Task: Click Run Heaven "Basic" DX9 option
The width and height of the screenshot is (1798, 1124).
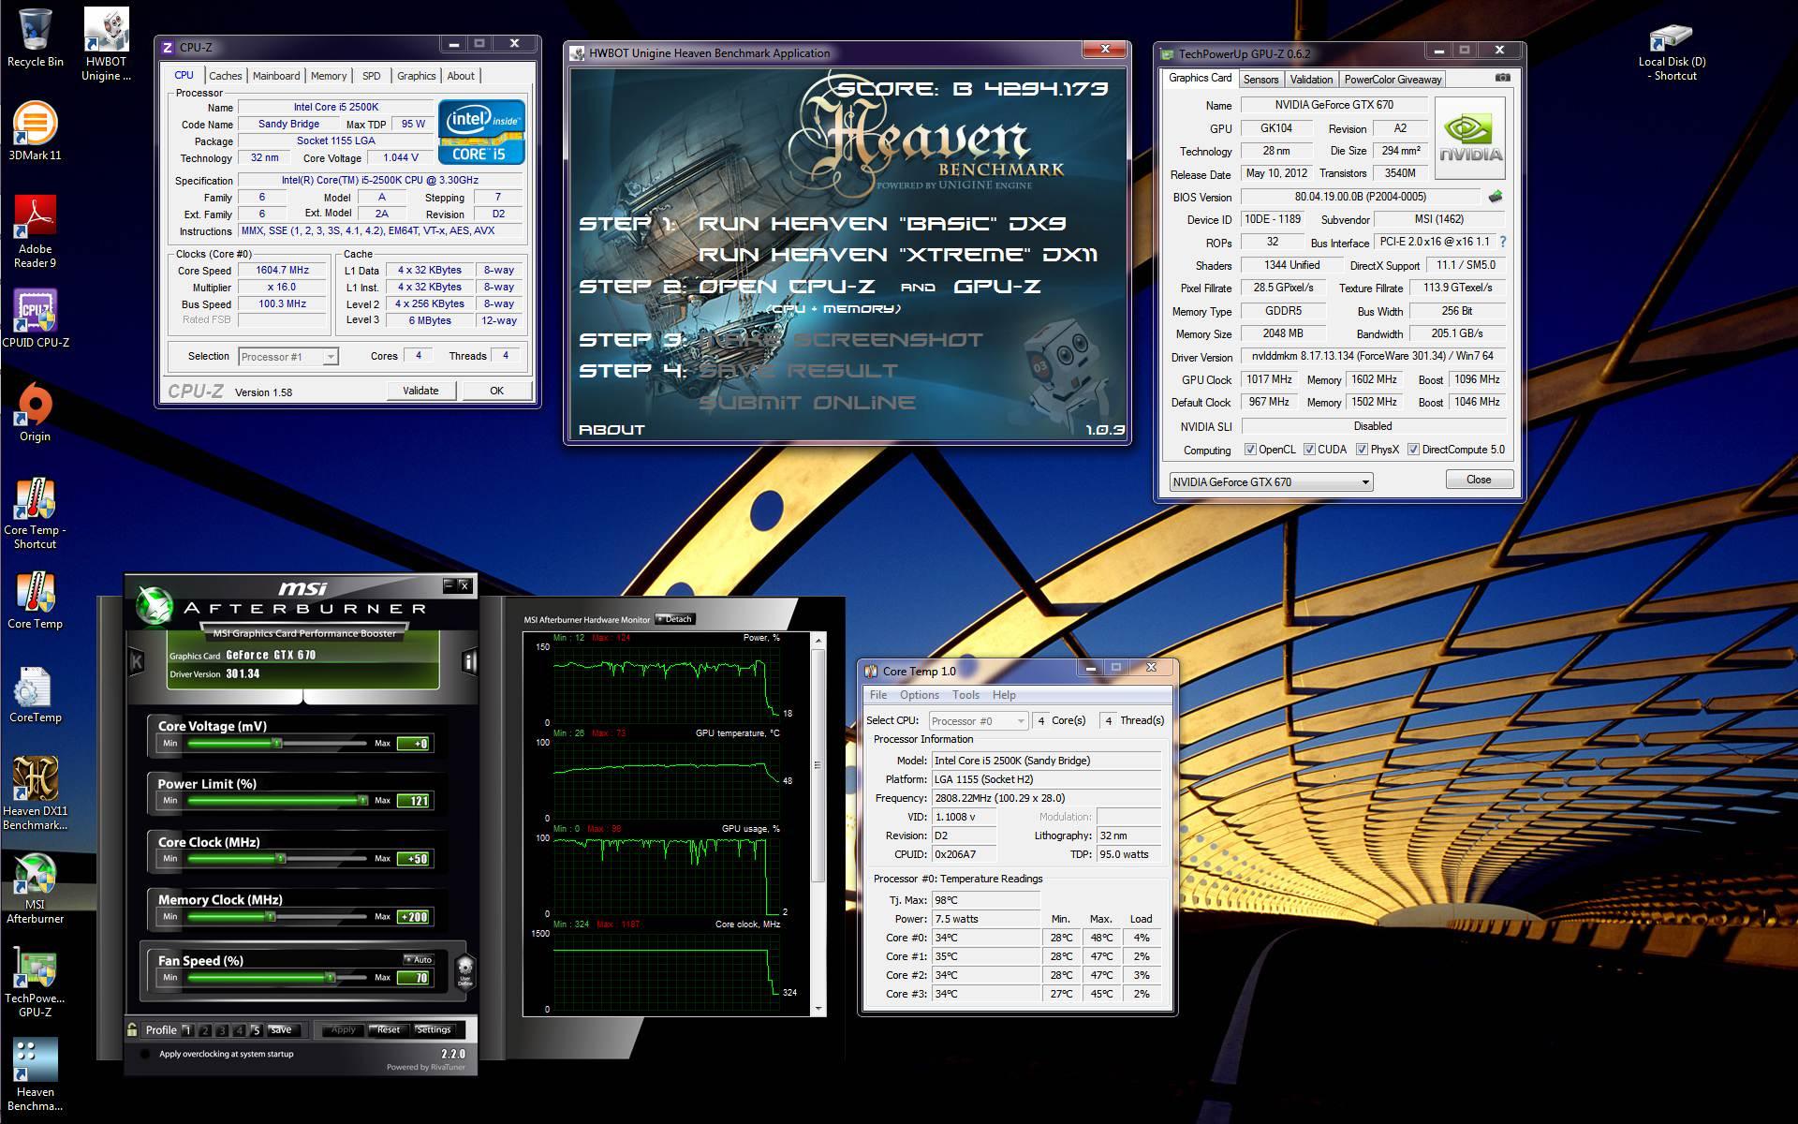Action: point(882,224)
